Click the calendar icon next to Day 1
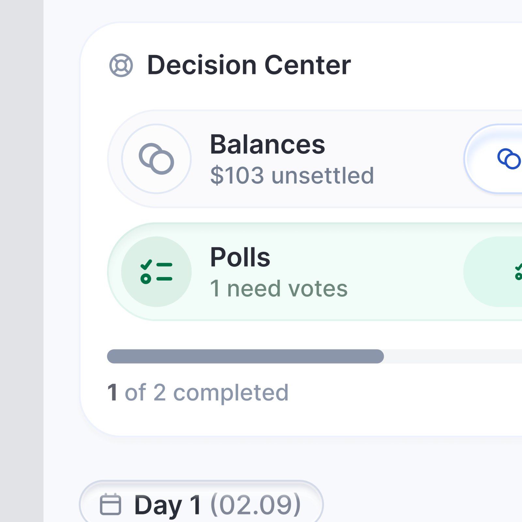The image size is (522, 522). pos(110,505)
